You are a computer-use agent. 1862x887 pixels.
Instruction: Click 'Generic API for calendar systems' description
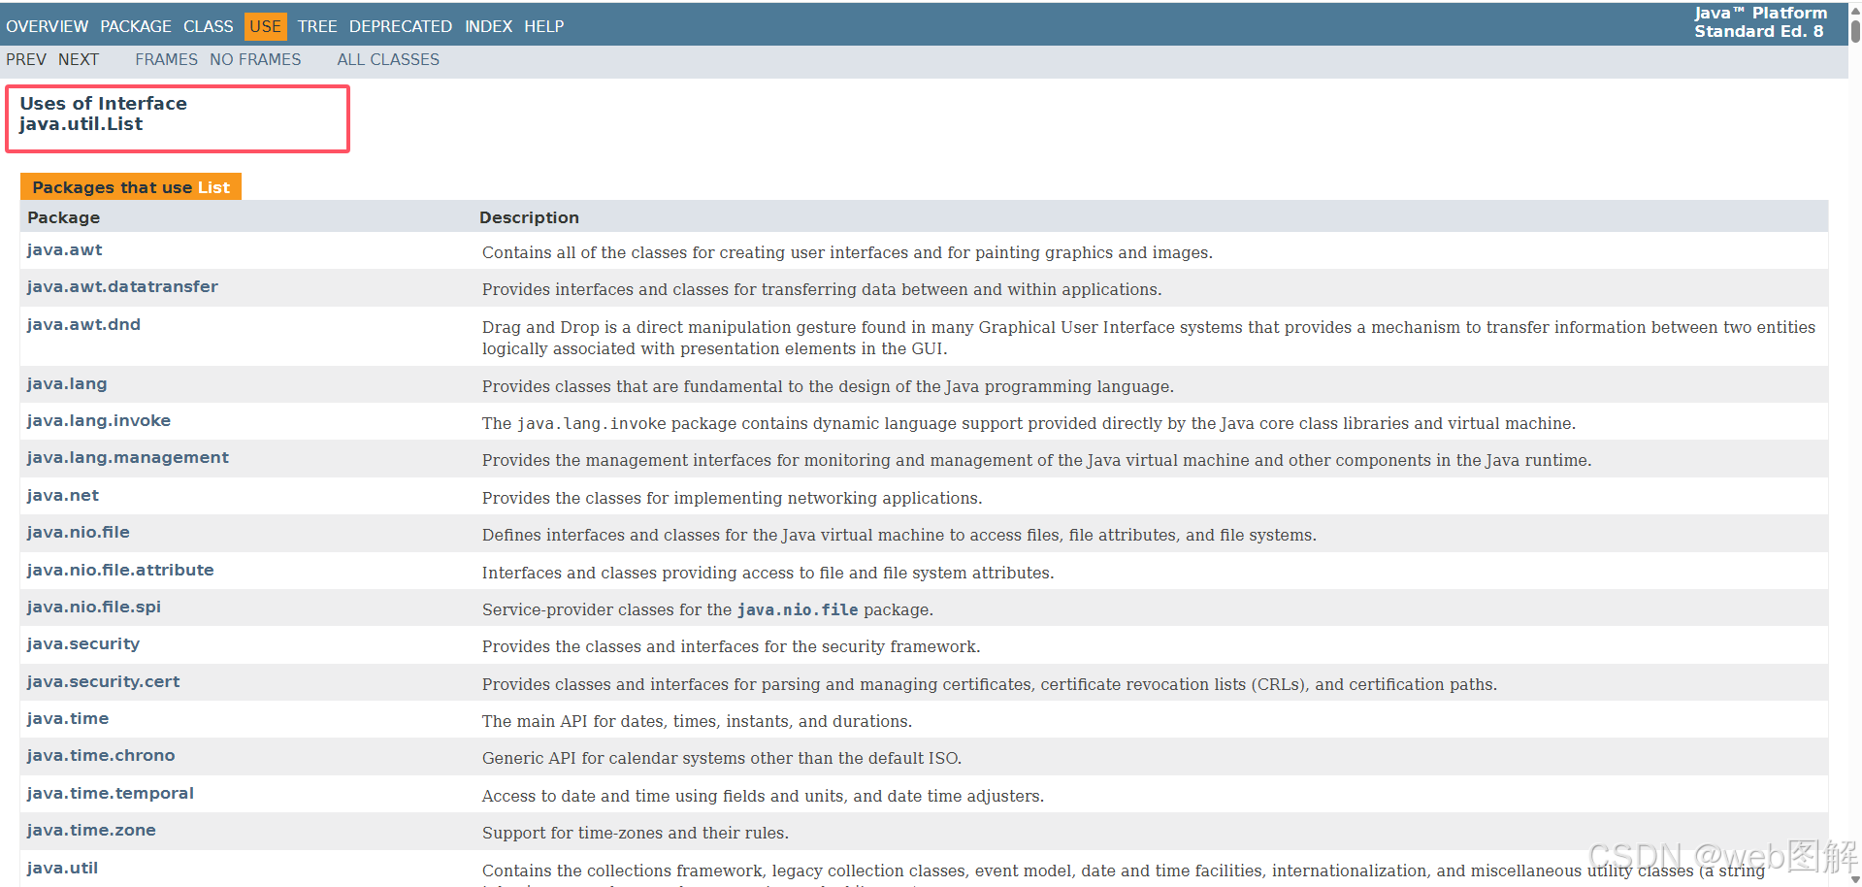(722, 758)
